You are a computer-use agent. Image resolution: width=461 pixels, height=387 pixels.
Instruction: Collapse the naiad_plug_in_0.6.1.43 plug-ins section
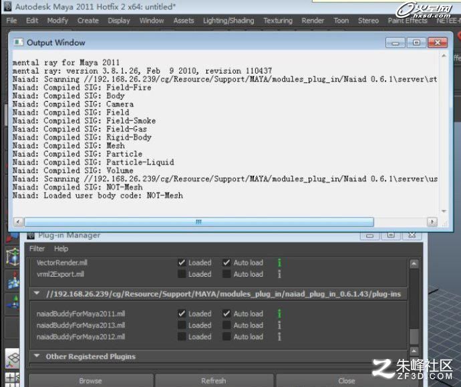click(37, 293)
